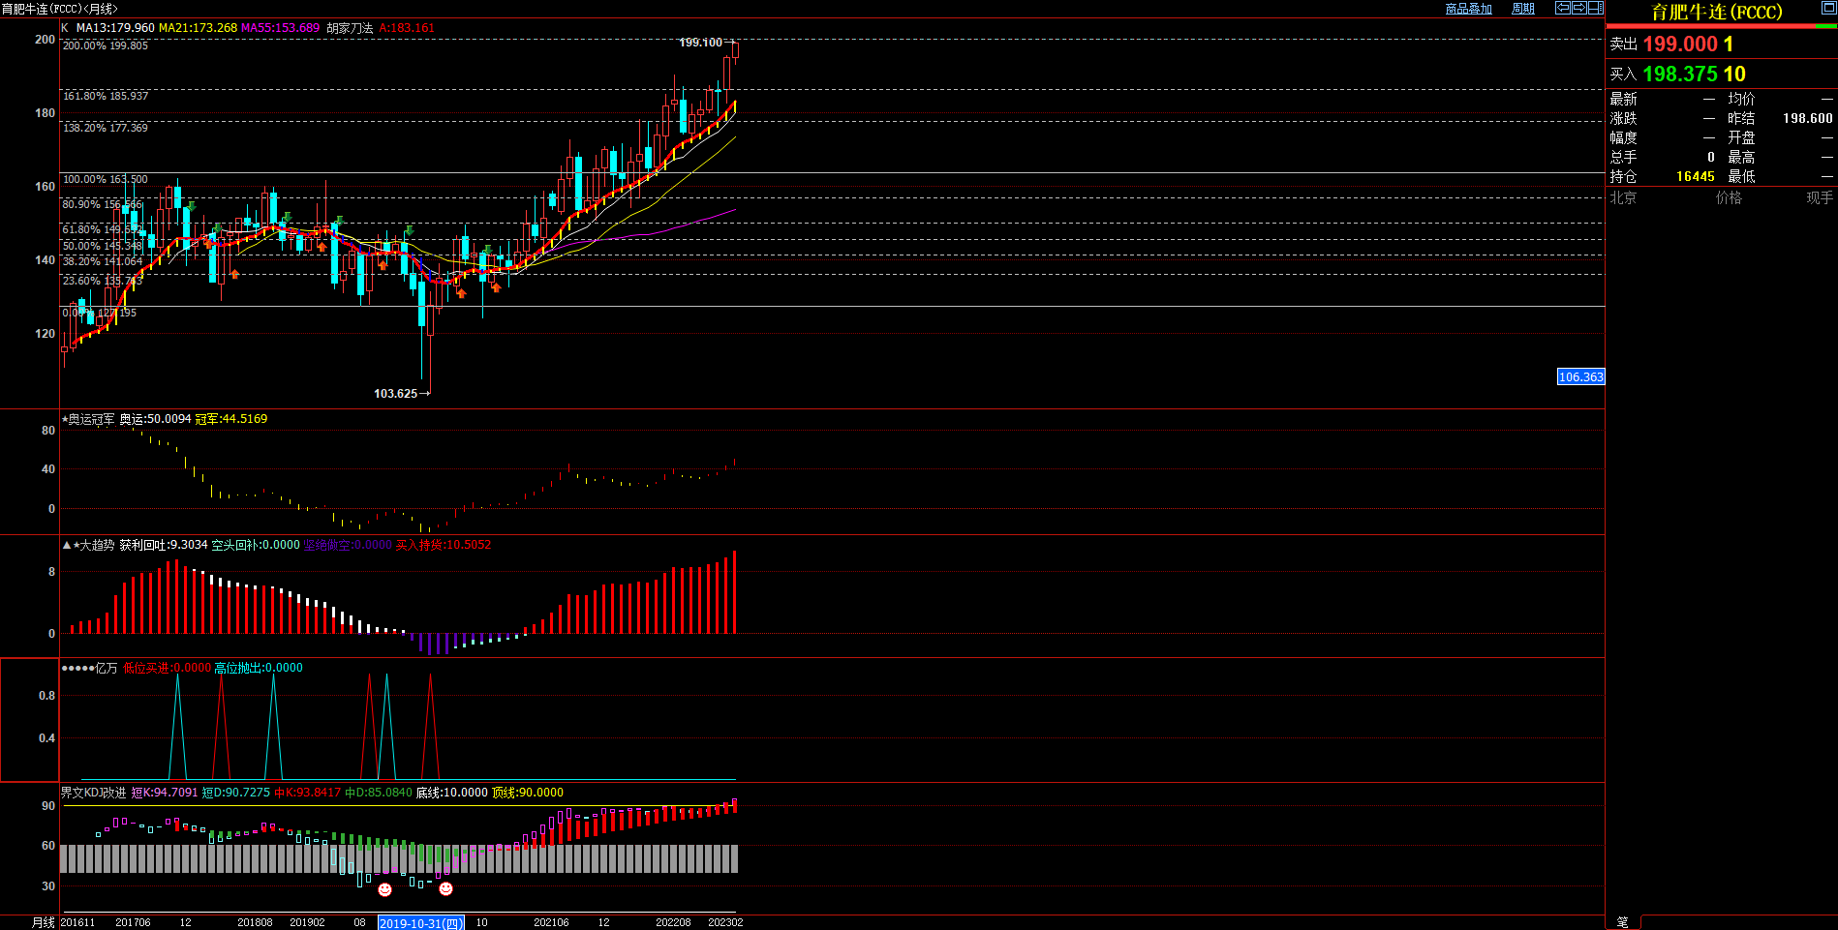This screenshot has height=930, width=1838.
Task: Click the 最高 label in quote panel
Action: [x=1741, y=157]
